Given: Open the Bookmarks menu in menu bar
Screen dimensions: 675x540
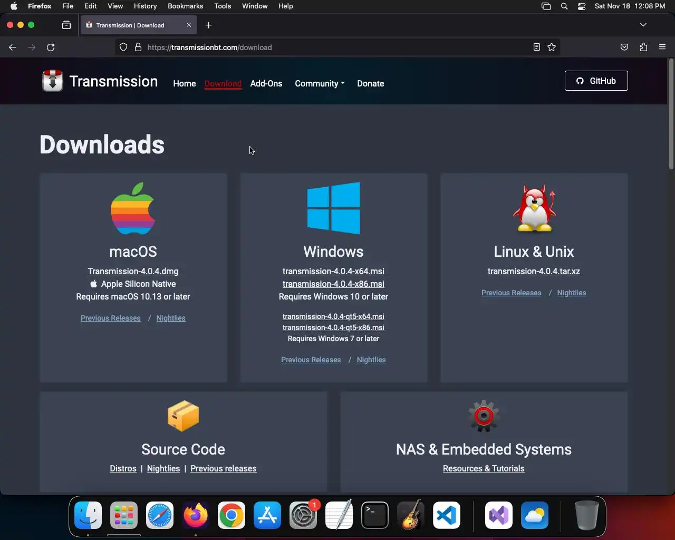Looking at the screenshot, I should click(x=185, y=6).
